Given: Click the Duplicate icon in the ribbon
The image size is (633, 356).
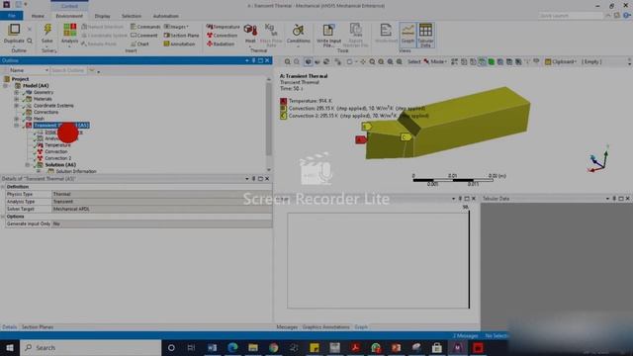Looking at the screenshot, I should coord(14,30).
